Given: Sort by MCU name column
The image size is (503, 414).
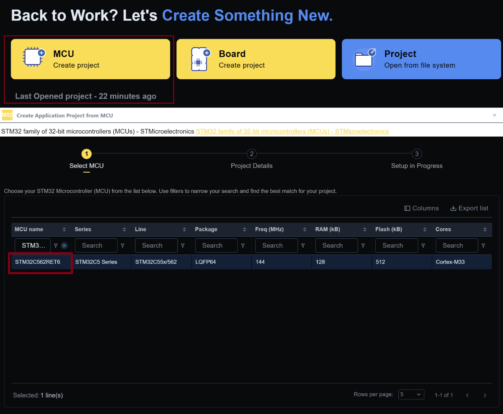Looking at the screenshot, I should pyautogui.click(x=64, y=229).
